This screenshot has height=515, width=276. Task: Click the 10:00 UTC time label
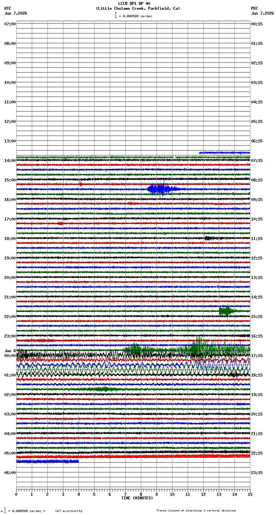click(10, 83)
